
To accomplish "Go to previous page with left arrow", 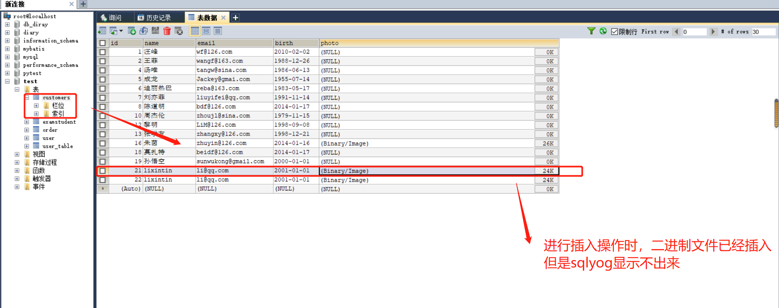I will pos(677,32).
